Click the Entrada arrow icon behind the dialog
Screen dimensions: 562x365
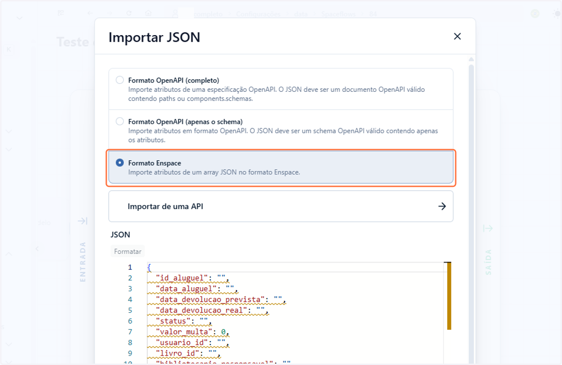coord(82,221)
